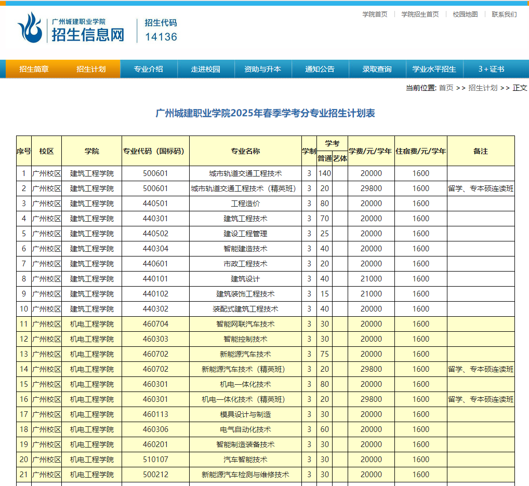Open the 走进校园 section
This screenshot has height=486, width=529.
205,69
